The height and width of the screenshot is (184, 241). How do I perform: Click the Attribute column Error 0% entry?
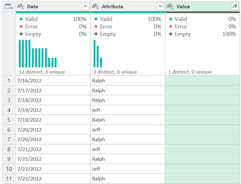point(128,27)
